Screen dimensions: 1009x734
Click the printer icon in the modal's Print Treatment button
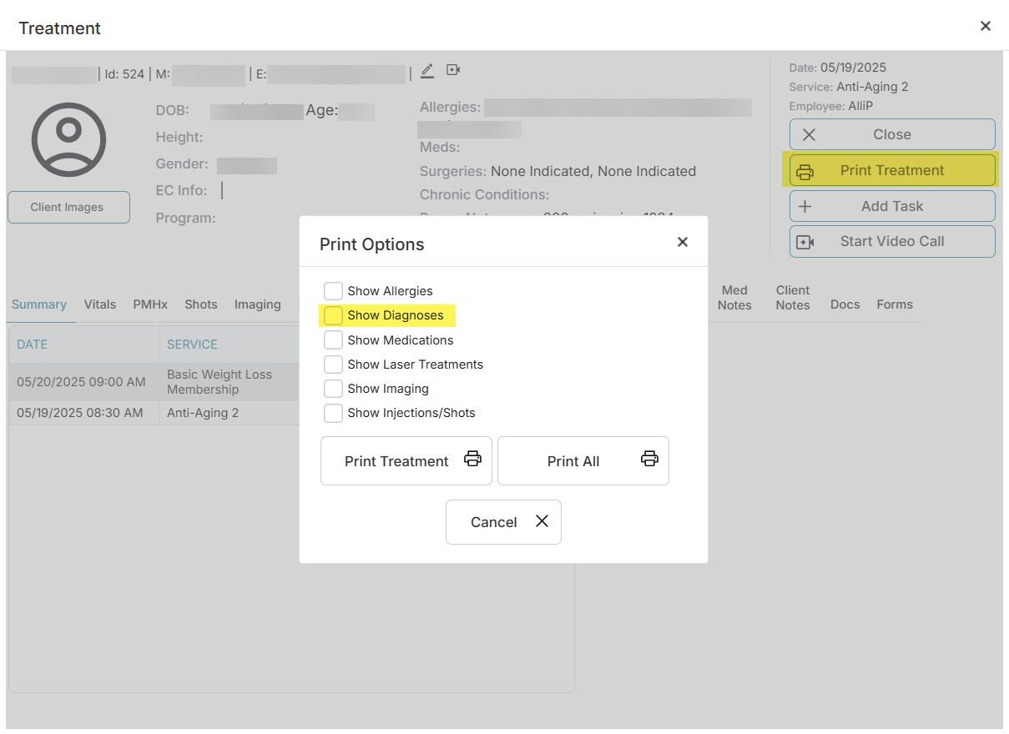[x=473, y=458]
